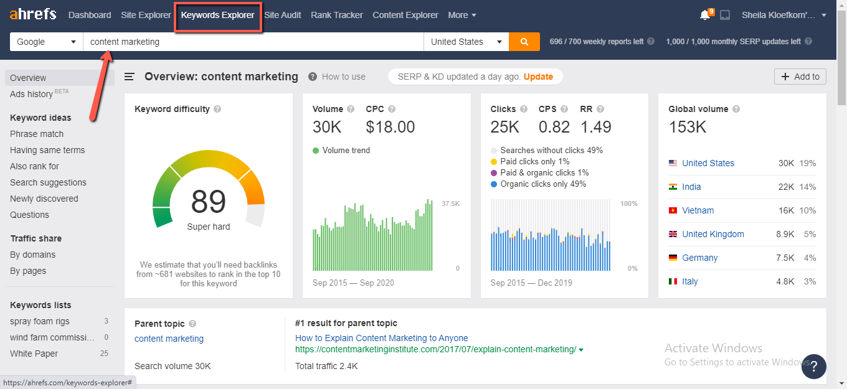
Task: Open How to Explain Content Marketing to Anyone
Action: pyautogui.click(x=382, y=338)
